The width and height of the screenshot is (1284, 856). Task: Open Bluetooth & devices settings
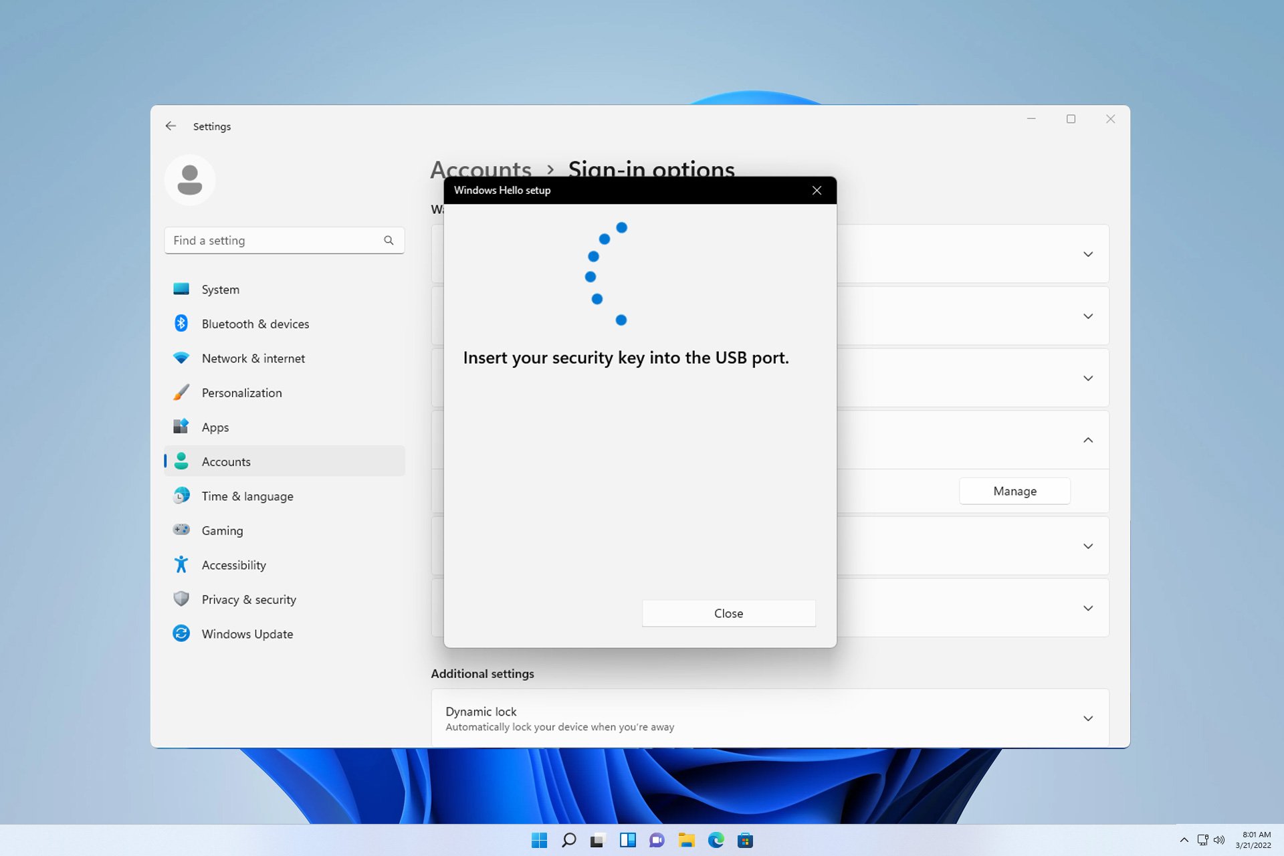255,324
